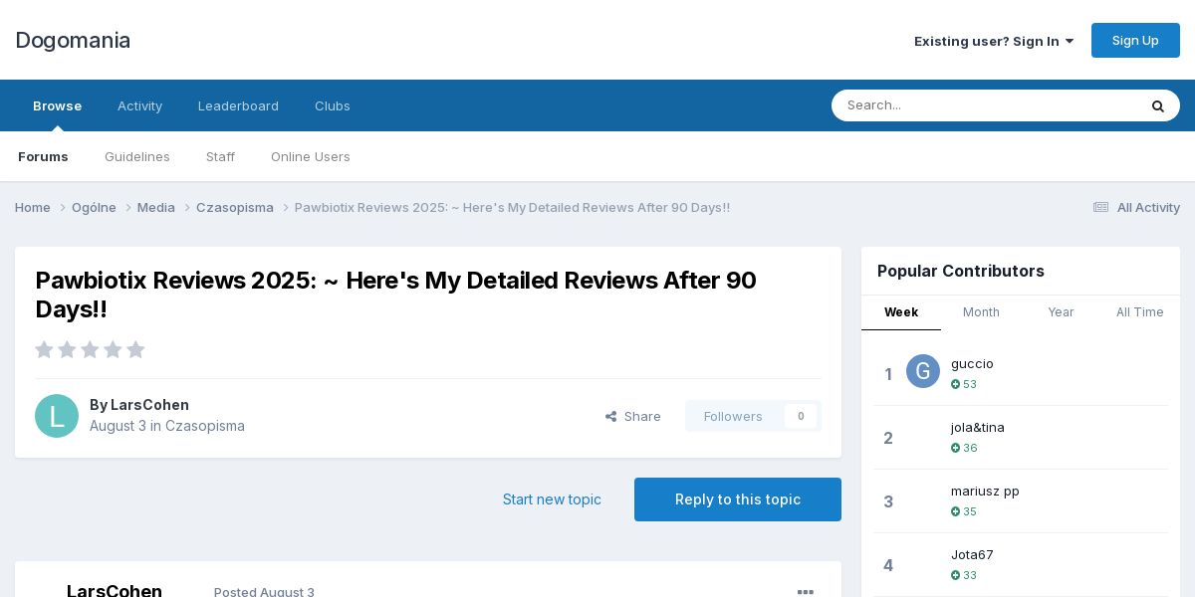The width and height of the screenshot is (1195, 597).
Task: Click the Reply to this topic button
Action: pyautogui.click(x=738, y=499)
